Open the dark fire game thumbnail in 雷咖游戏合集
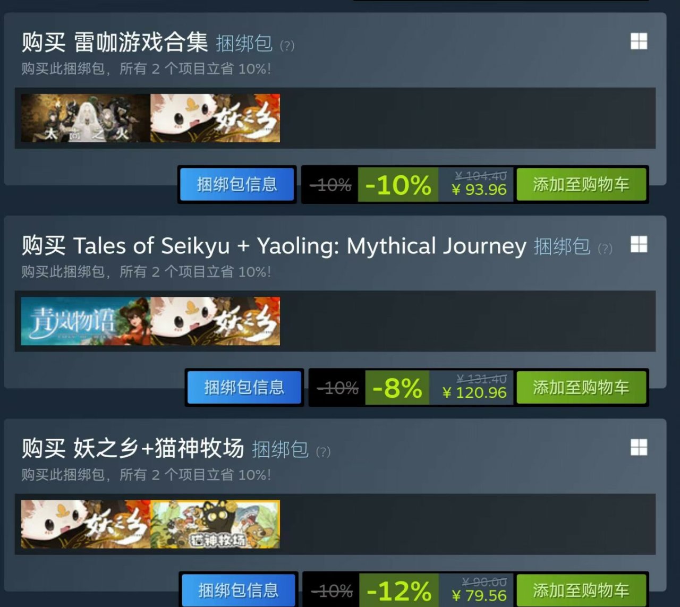The width and height of the screenshot is (680, 607). (86, 118)
